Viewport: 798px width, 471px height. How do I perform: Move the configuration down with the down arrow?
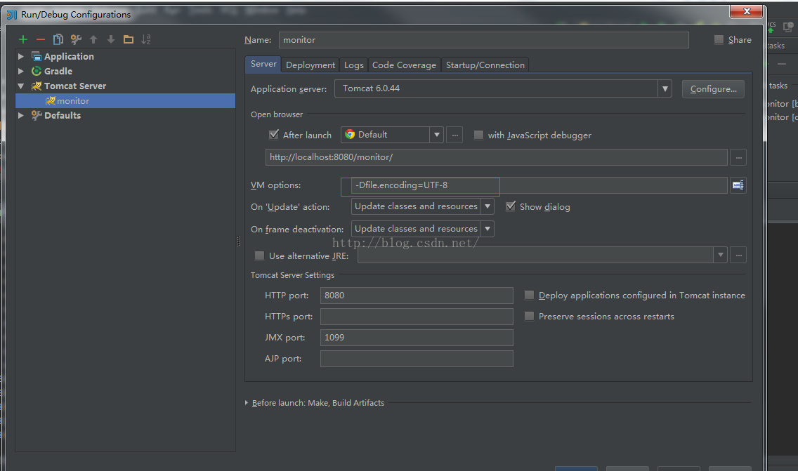click(111, 39)
